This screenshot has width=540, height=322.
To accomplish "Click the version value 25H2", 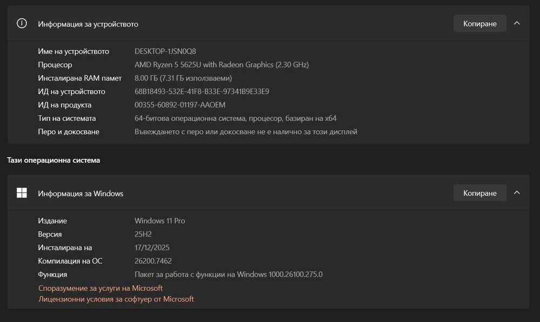I will point(144,234).
